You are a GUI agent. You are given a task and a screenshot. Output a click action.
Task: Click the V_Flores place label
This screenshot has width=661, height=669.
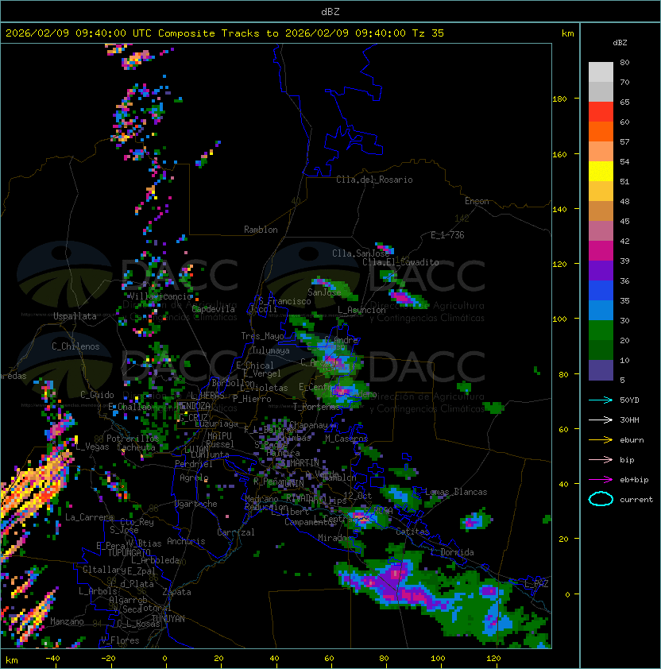[120, 640]
